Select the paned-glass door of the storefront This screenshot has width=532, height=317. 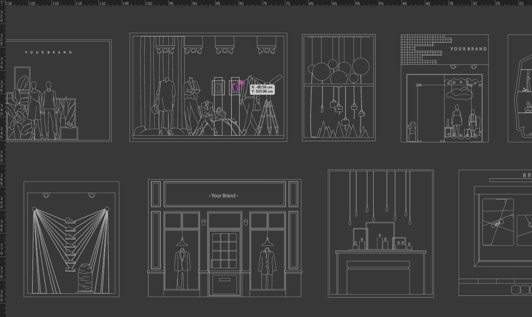click(x=225, y=251)
